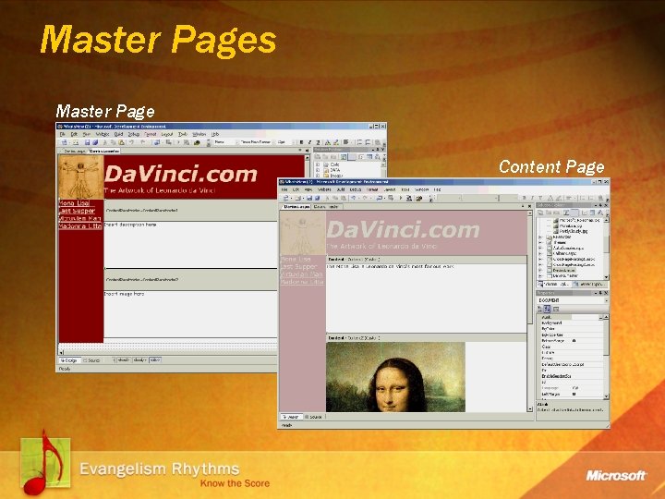Screen dimensions: 665x499
Task: Click Properties grid vertical scrollbar down arrow
Action: click(606, 396)
